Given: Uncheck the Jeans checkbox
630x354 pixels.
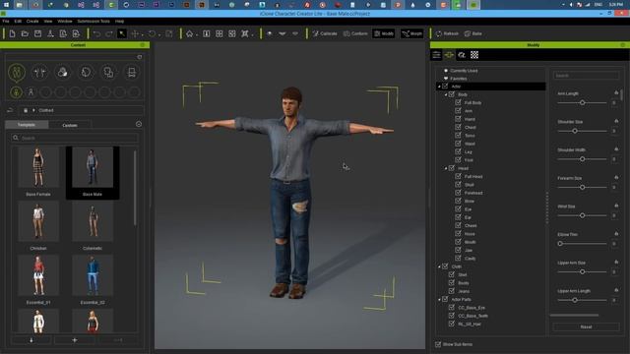Looking at the screenshot, I should click(x=452, y=291).
